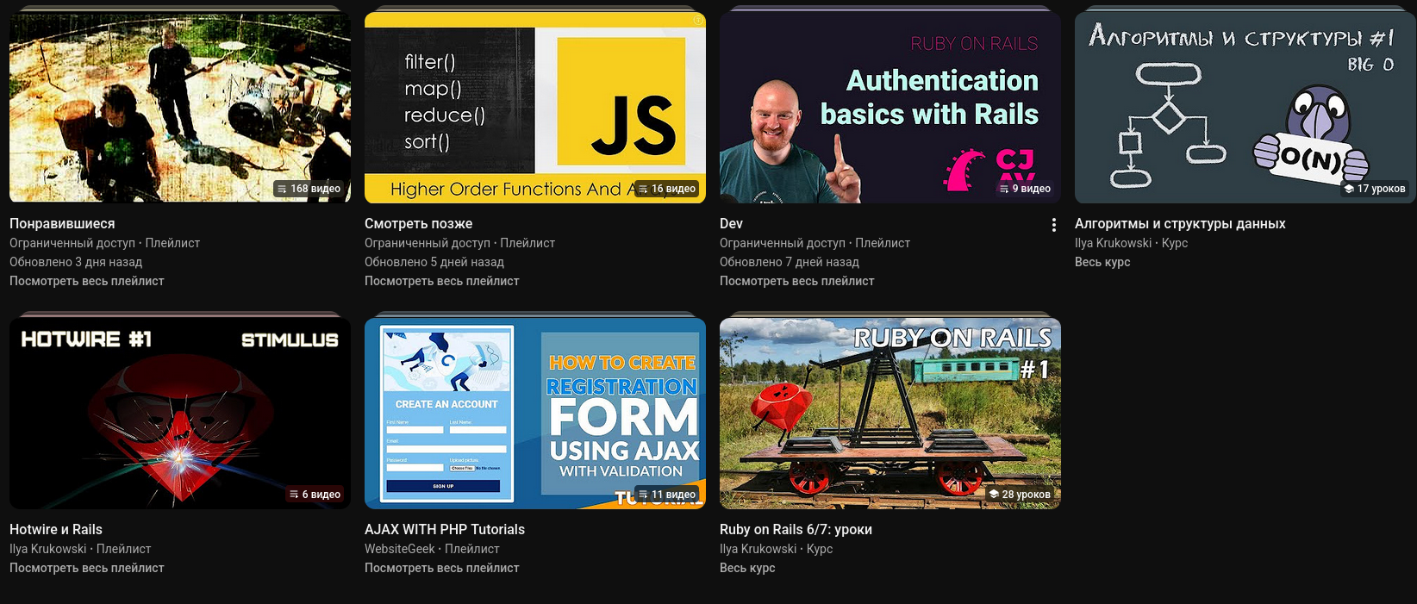Image resolution: width=1417 pixels, height=604 pixels.
Task: Click Весь курс under Алгоритмы и структуры данных
Action: click(1102, 262)
